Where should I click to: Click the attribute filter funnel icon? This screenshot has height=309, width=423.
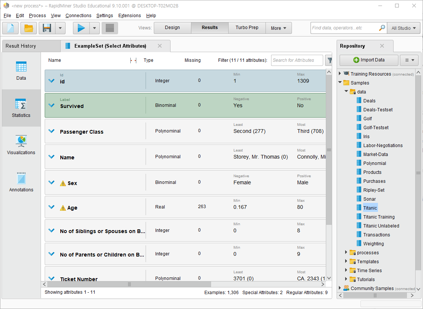pos(329,60)
